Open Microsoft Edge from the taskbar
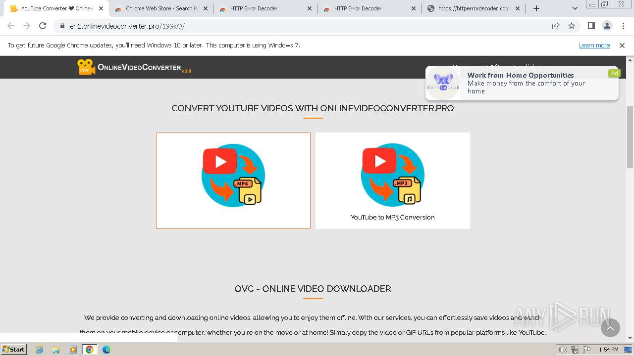The width and height of the screenshot is (634, 356). click(106, 350)
